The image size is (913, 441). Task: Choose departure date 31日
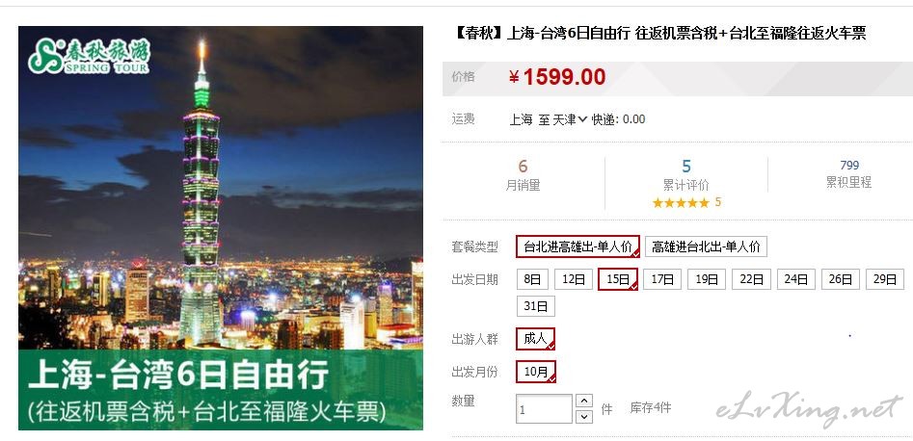point(536,306)
